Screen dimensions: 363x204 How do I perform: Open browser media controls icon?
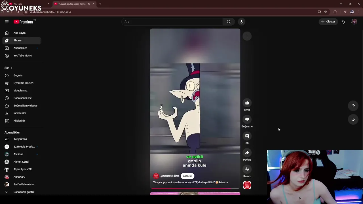point(345,12)
